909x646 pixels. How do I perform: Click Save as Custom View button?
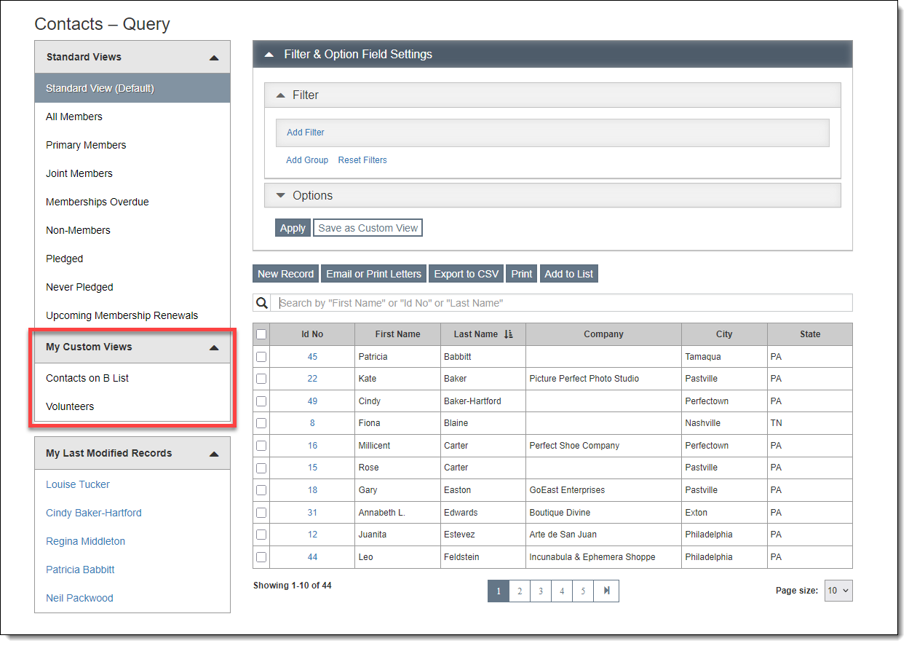368,228
